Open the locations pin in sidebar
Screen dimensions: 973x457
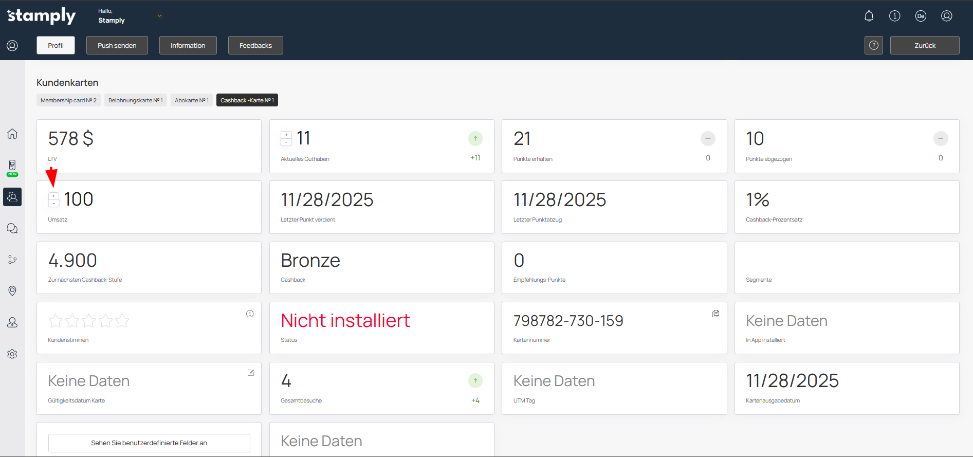12,291
